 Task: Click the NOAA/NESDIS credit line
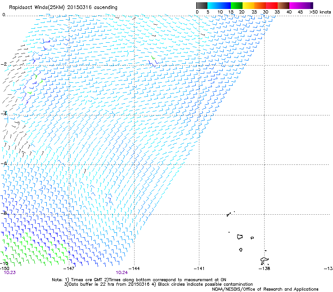pyautogui.click(x=265, y=289)
